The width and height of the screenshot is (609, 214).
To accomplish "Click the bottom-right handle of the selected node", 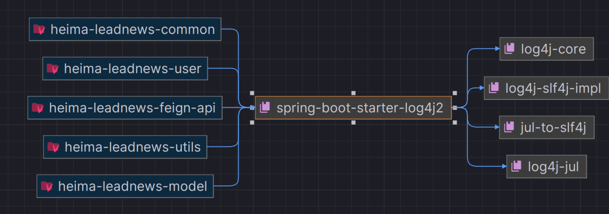I will tap(455, 123).
